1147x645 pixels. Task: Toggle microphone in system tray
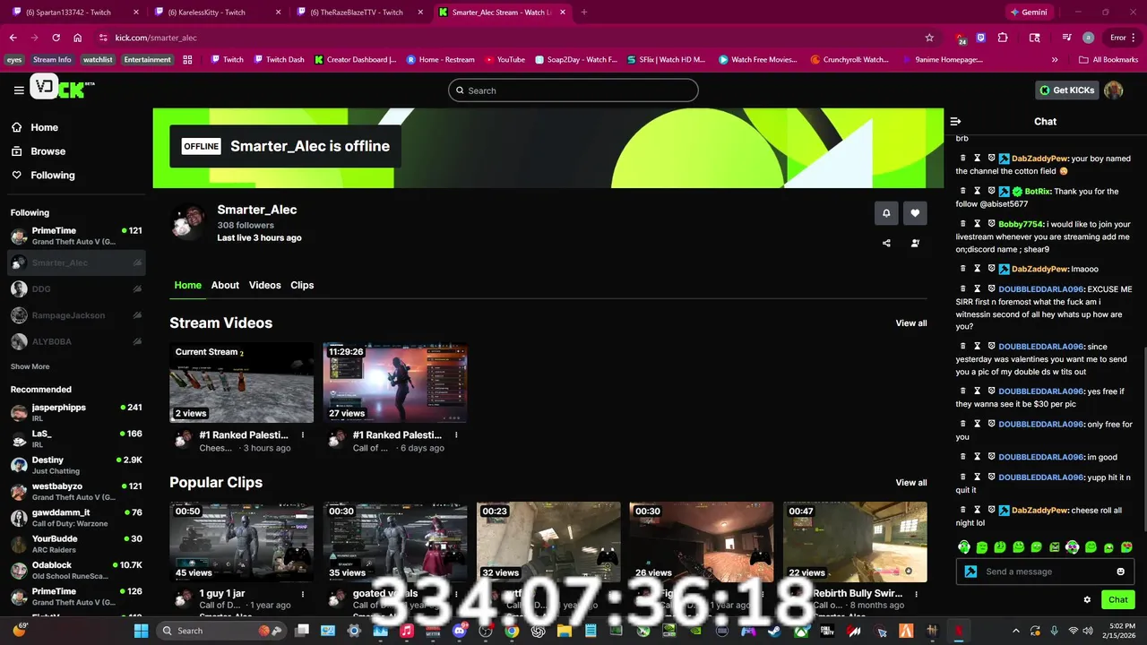(1054, 631)
